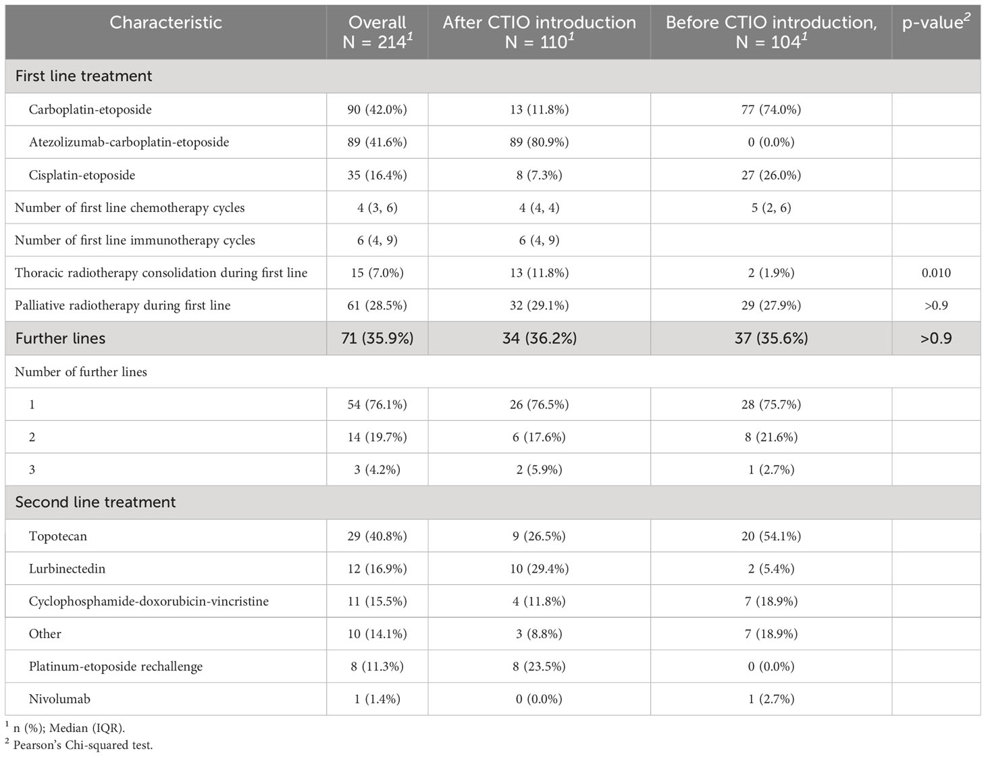This screenshot has width=986, height=757.
Task: Click footnote 'n (%); Median (IQR).'
Action: point(70,728)
